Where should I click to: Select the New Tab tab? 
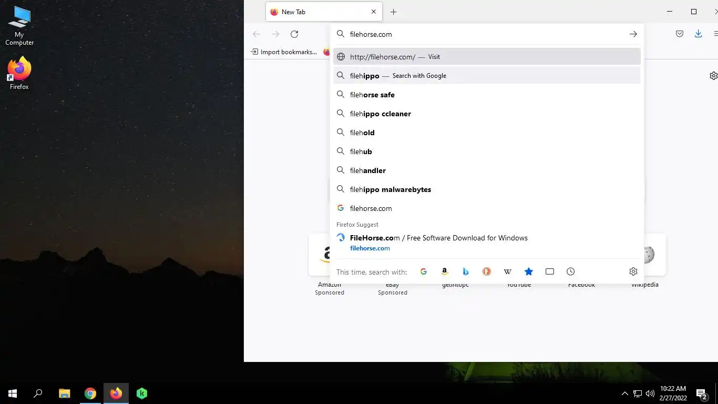(x=324, y=12)
